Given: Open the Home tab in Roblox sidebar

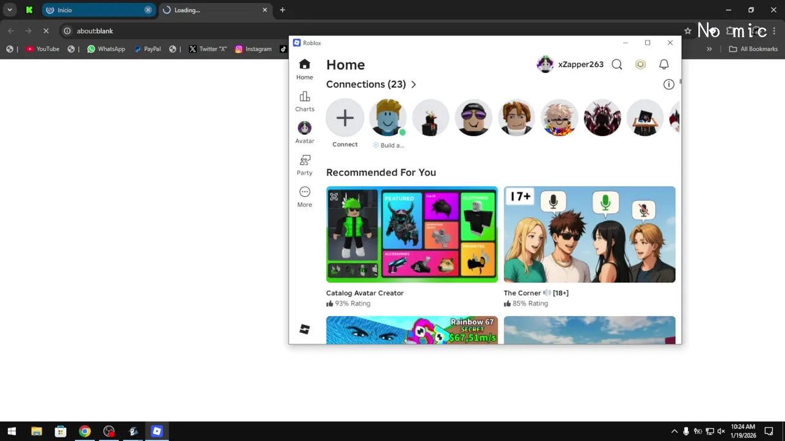Looking at the screenshot, I should (x=305, y=70).
